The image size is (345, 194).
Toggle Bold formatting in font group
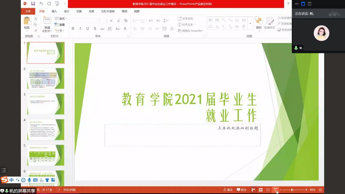click(x=73, y=29)
